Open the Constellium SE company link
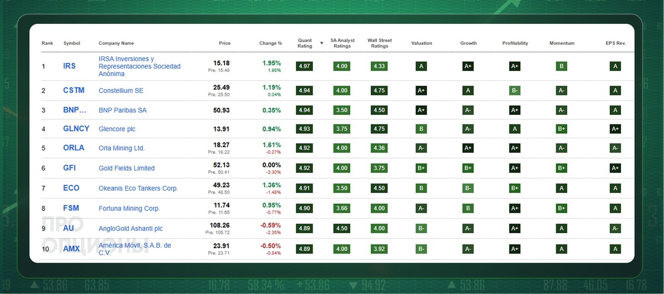This screenshot has width=664, height=294. (x=121, y=91)
